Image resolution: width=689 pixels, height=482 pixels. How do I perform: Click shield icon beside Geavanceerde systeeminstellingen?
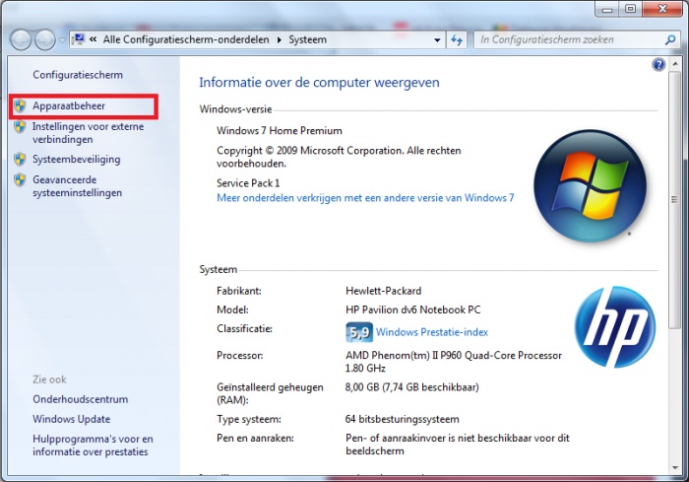tap(20, 180)
